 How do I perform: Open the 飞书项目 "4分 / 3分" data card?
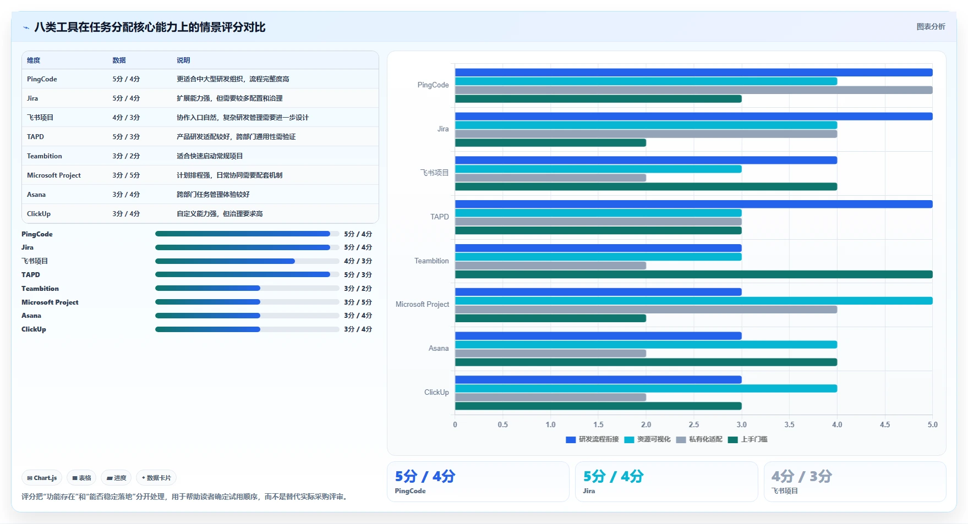pyautogui.click(x=855, y=482)
